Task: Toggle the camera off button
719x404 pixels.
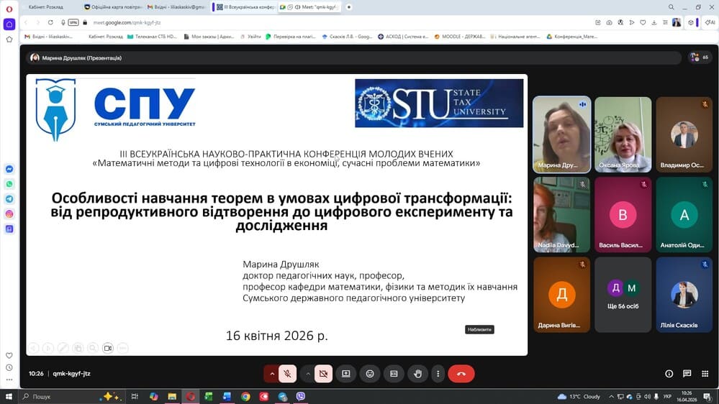Action: pos(323,374)
